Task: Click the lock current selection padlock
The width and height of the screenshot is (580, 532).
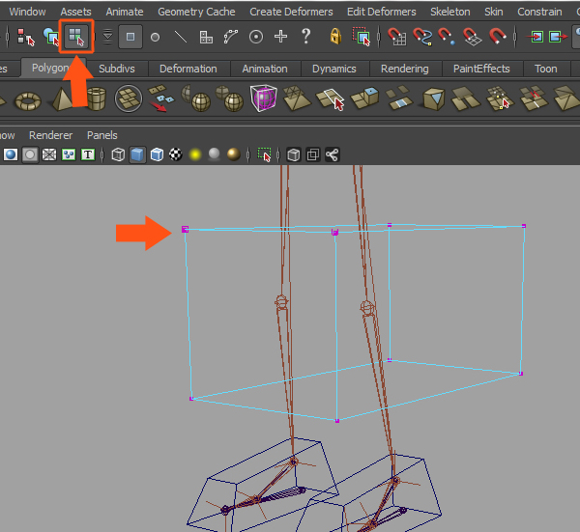Action: coord(335,36)
